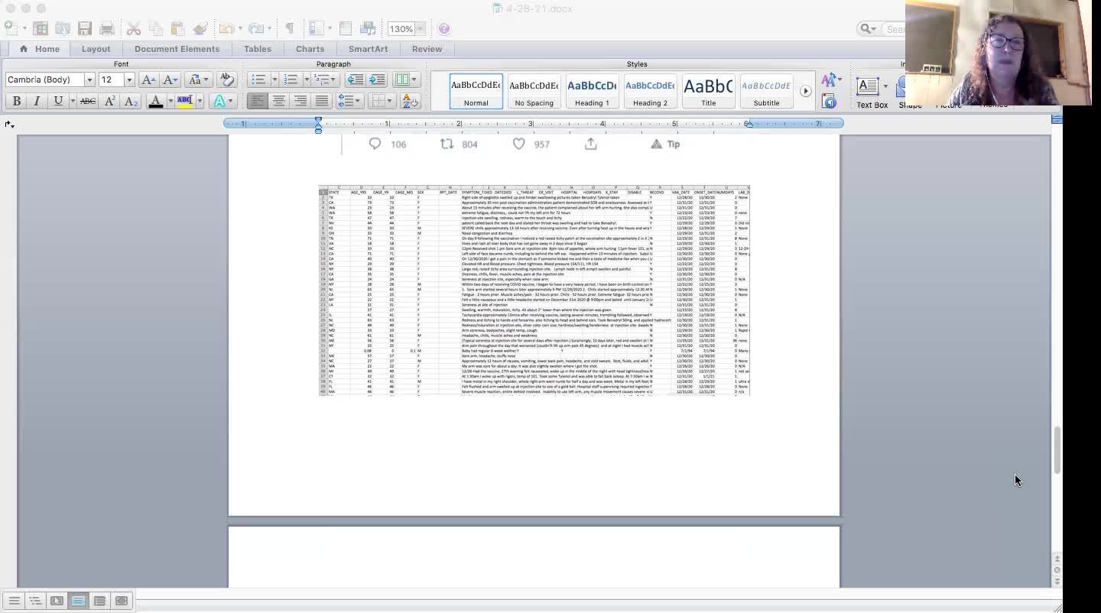Redo the last action
1101x613 pixels.
coord(256,28)
